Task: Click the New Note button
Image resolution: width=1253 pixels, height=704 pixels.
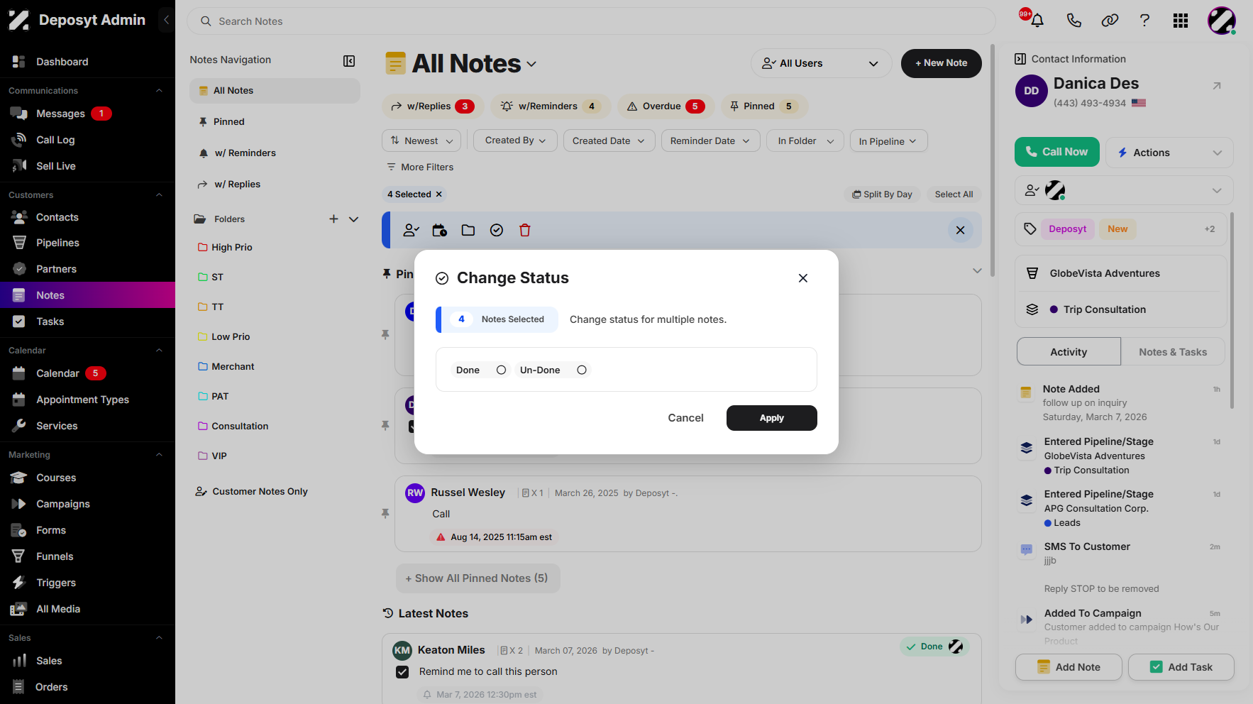Action: 942,63
